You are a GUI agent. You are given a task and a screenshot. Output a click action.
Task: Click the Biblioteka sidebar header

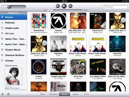(13, 13)
